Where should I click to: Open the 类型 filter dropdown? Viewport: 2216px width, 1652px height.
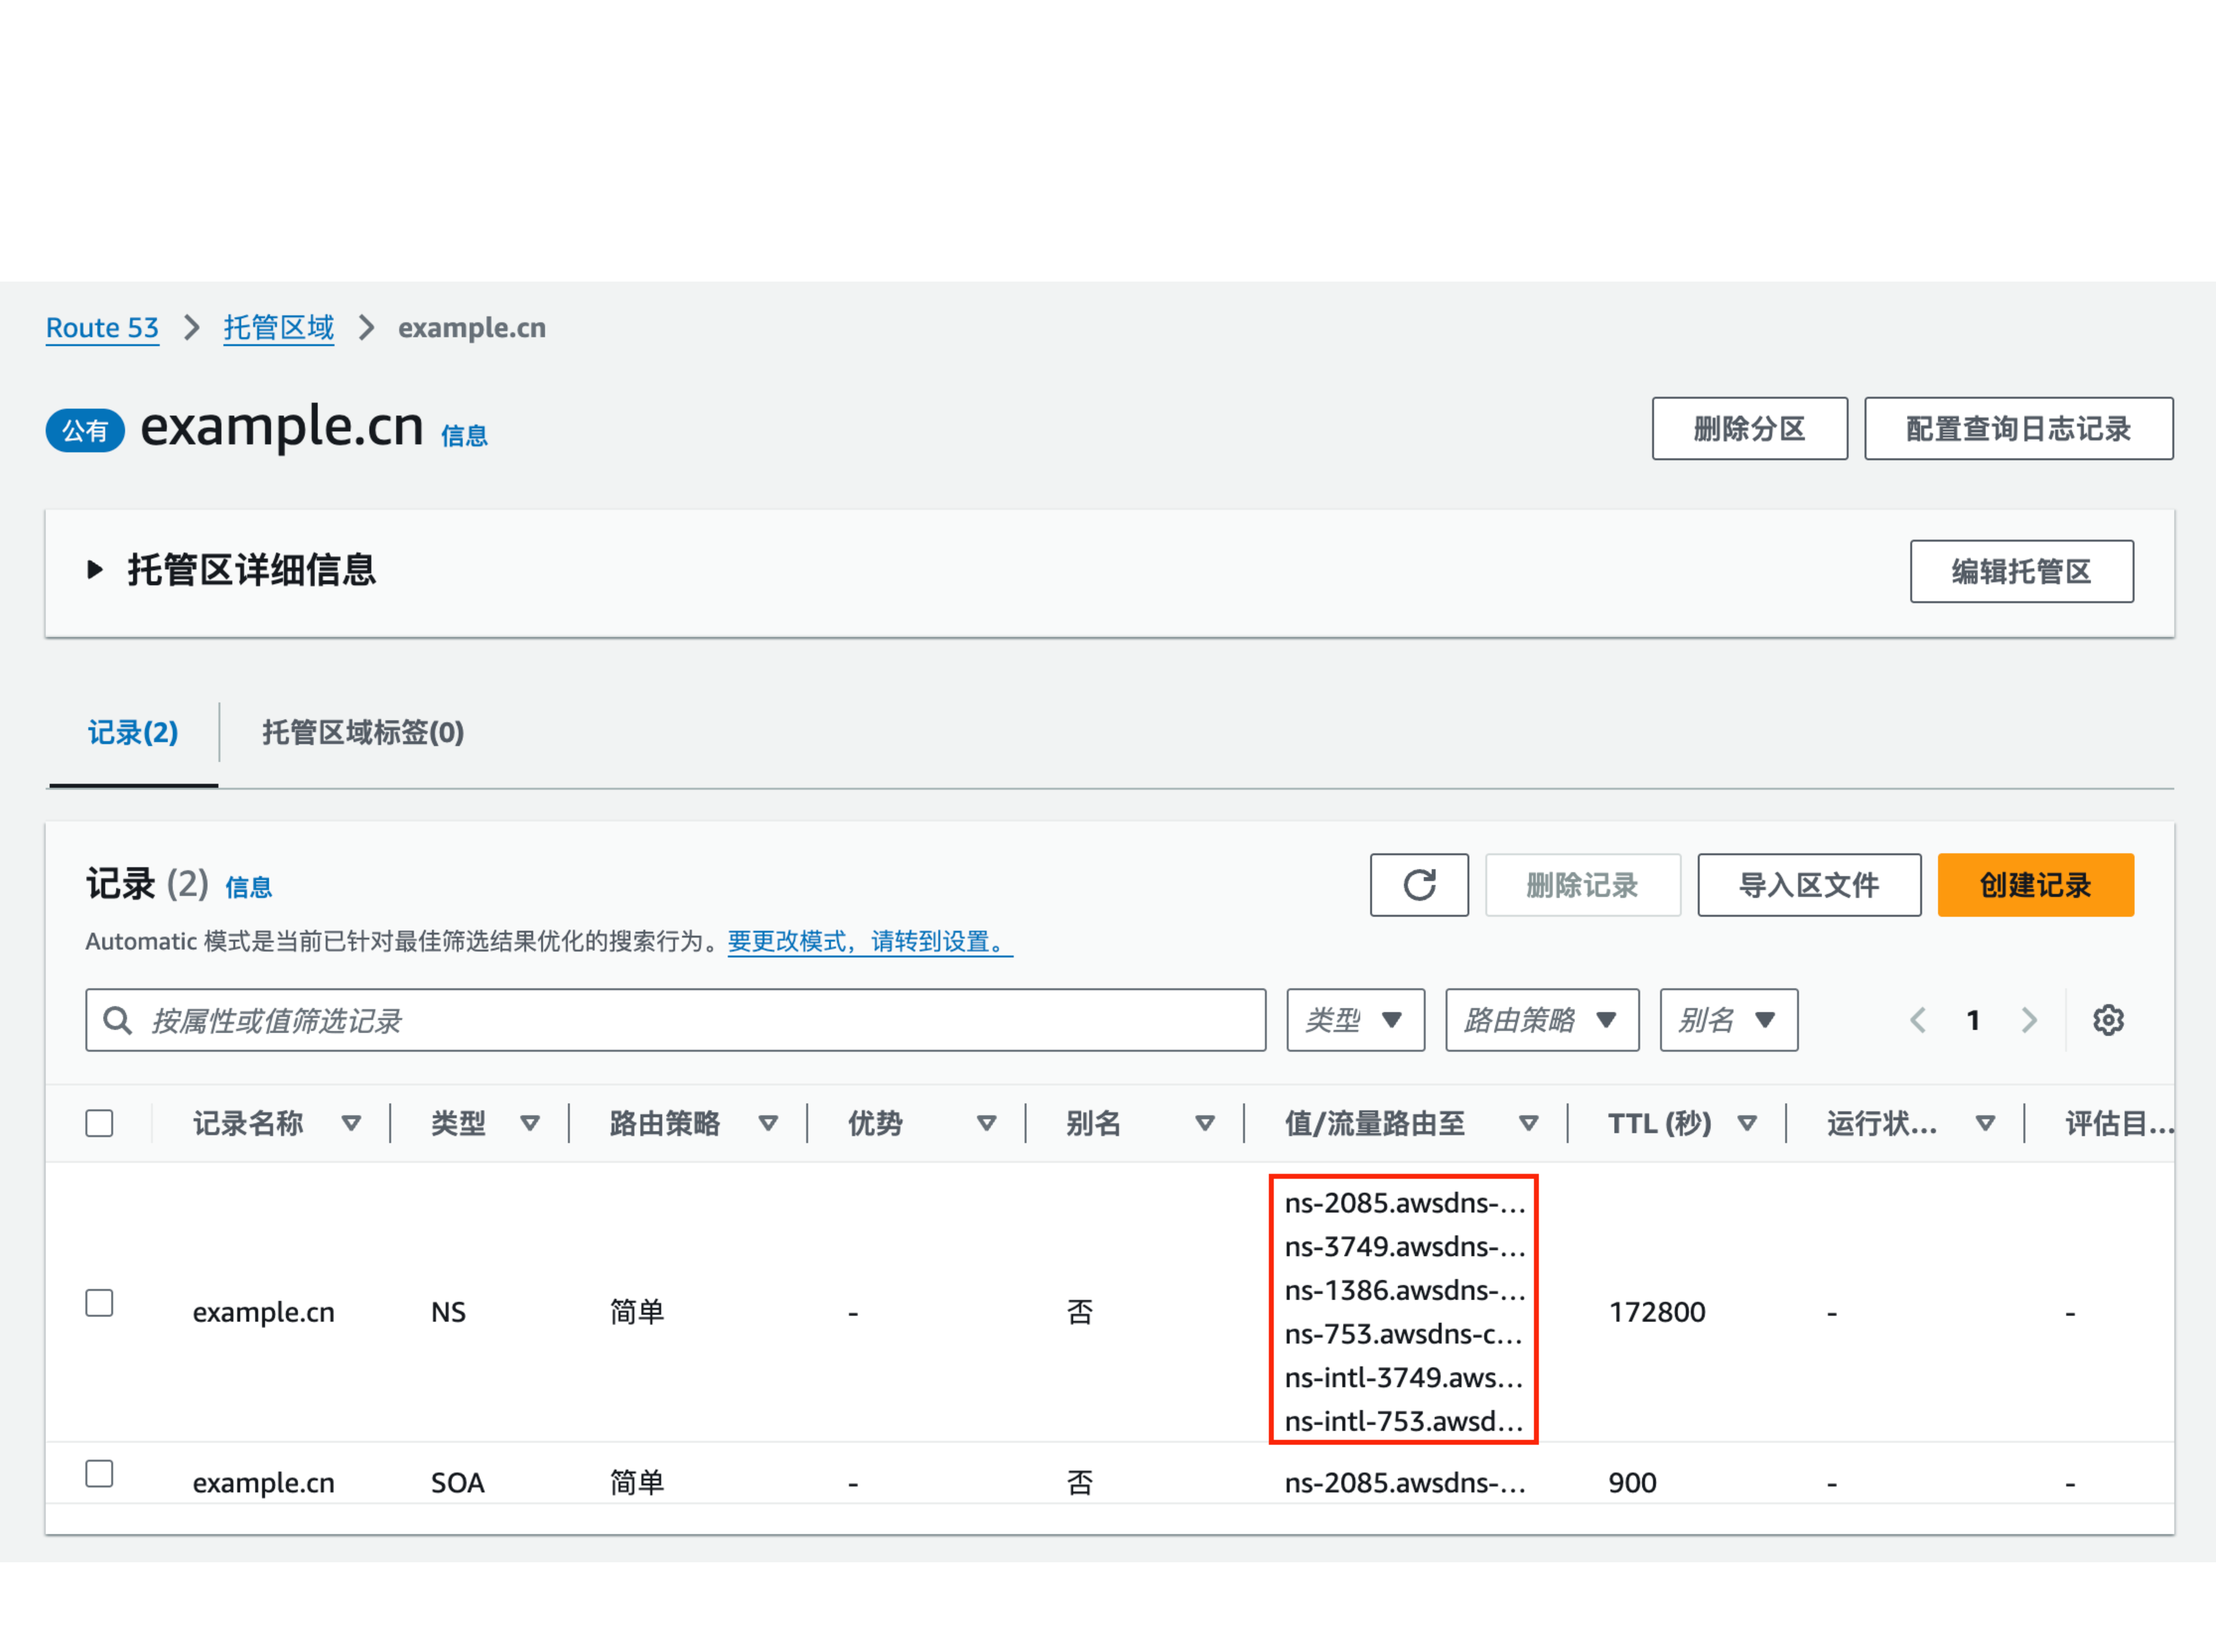[1356, 1020]
